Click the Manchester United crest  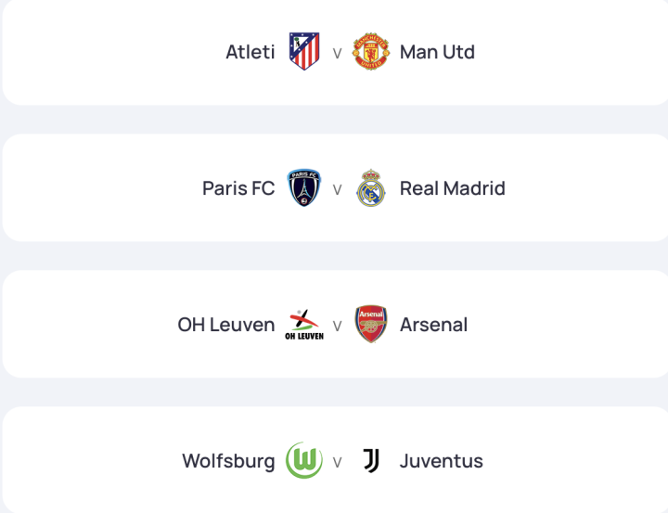(x=371, y=52)
